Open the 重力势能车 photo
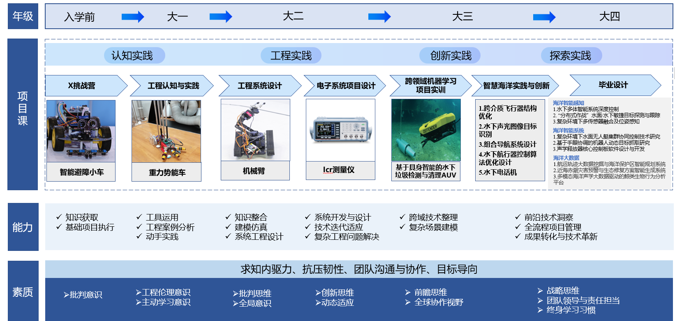The height and width of the screenshot is (321, 675). coord(166,131)
